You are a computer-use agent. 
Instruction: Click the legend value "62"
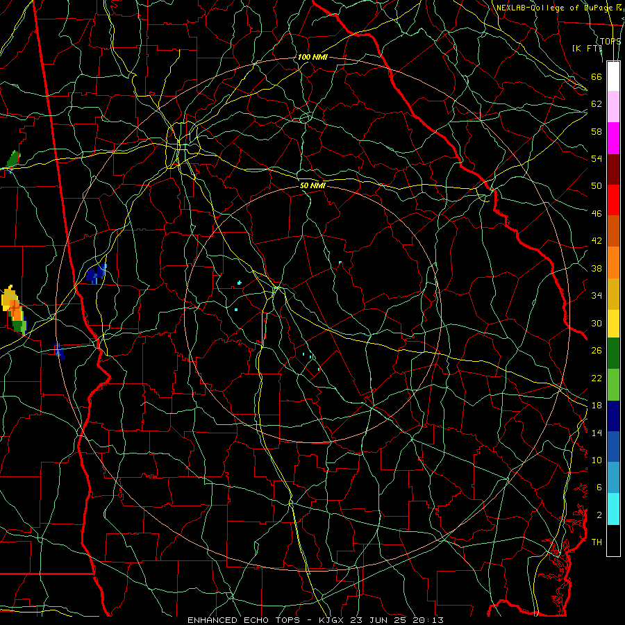pos(597,104)
